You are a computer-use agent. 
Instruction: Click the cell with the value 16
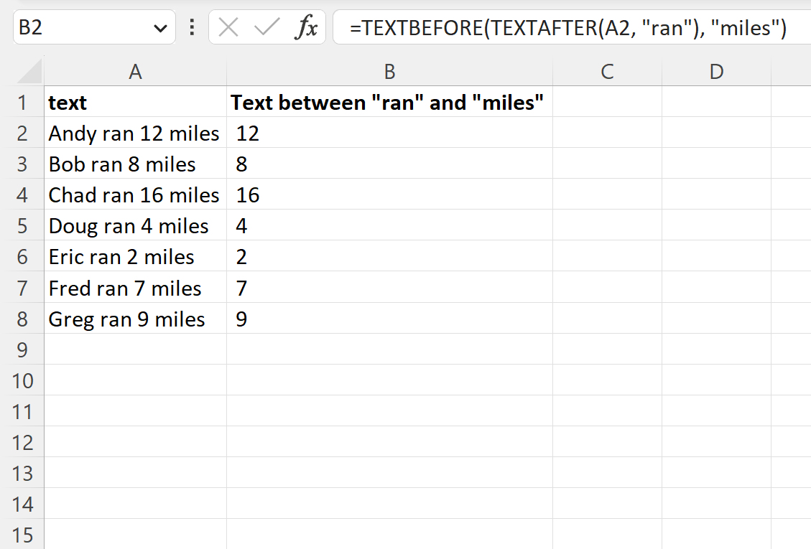click(x=389, y=195)
